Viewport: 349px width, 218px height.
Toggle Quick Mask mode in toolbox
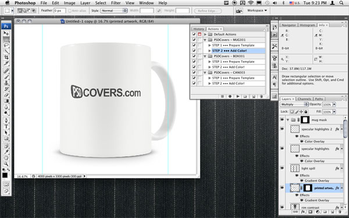(6, 184)
